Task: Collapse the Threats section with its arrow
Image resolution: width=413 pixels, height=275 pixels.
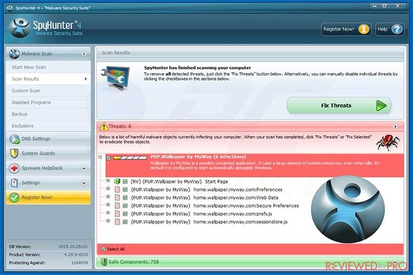Action: click(395, 126)
